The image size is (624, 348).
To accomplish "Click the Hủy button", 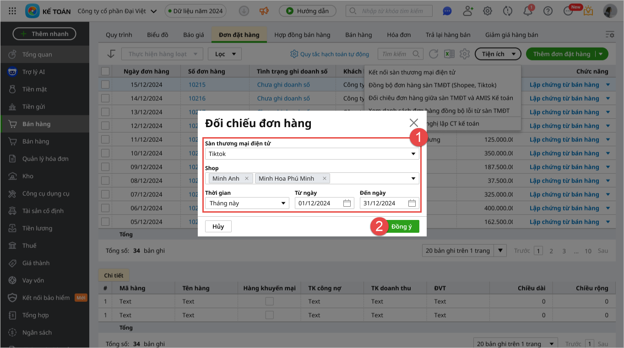I will pyautogui.click(x=218, y=226).
